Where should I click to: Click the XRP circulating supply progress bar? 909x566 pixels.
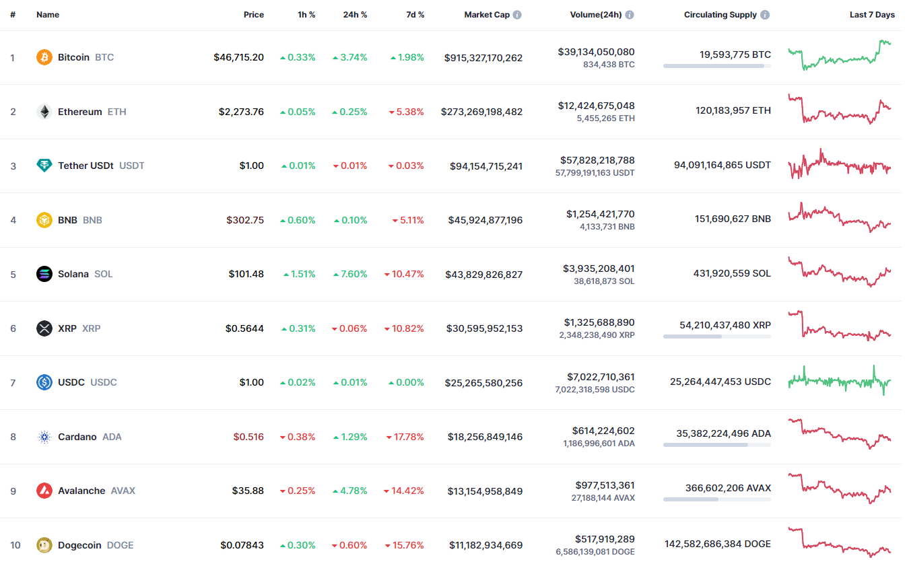pos(716,337)
